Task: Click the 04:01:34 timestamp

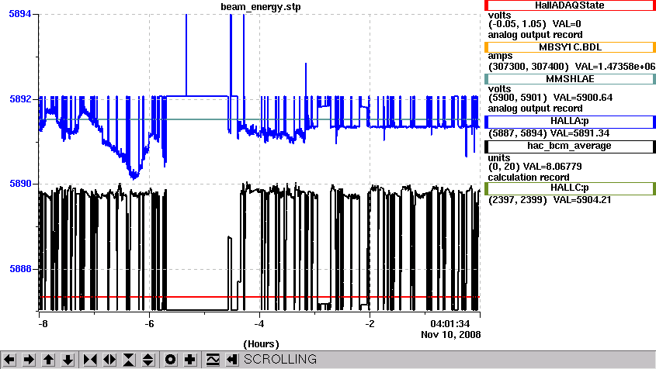Action: click(x=449, y=324)
